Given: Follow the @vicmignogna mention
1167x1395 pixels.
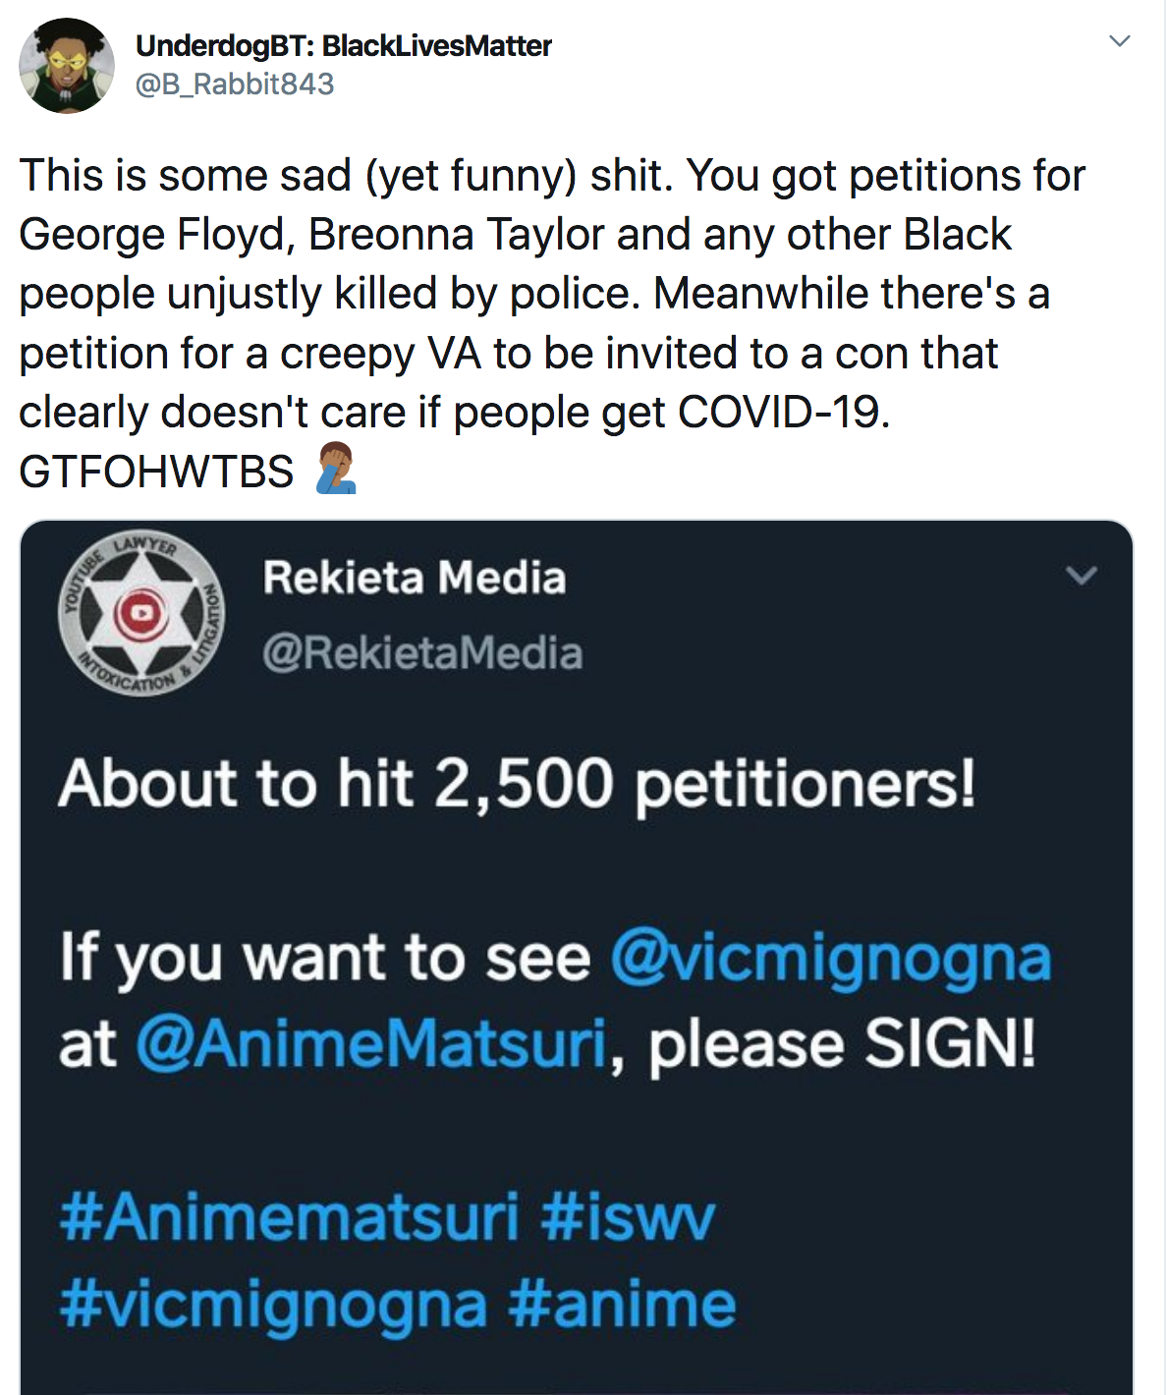Looking at the screenshot, I should 831,958.
